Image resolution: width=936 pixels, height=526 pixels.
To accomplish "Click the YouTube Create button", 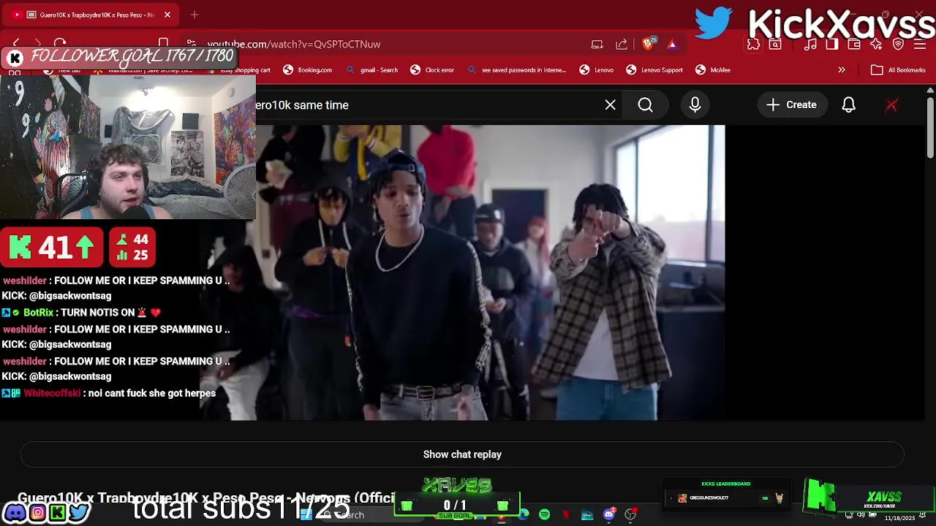I will click(x=791, y=105).
